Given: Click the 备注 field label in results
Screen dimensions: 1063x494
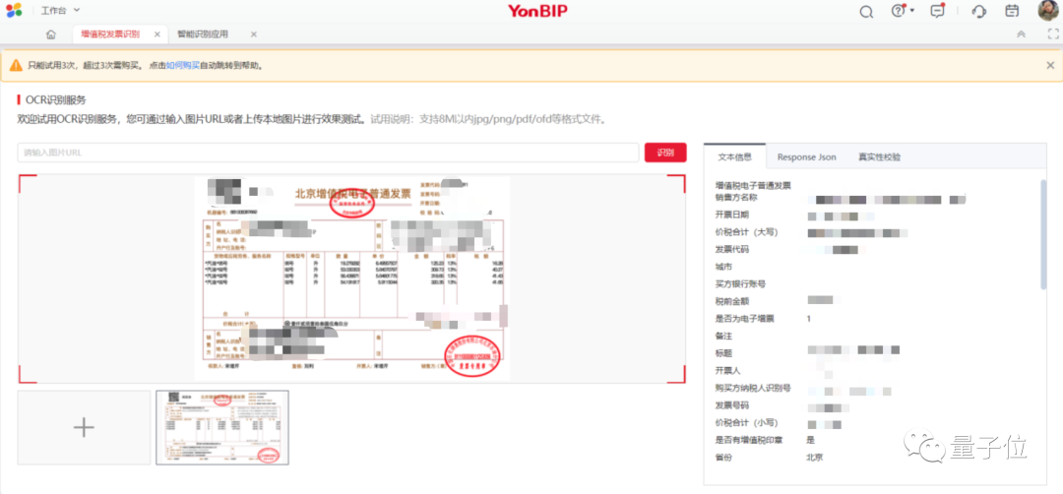Looking at the screenshot, I should pos(723,337).
